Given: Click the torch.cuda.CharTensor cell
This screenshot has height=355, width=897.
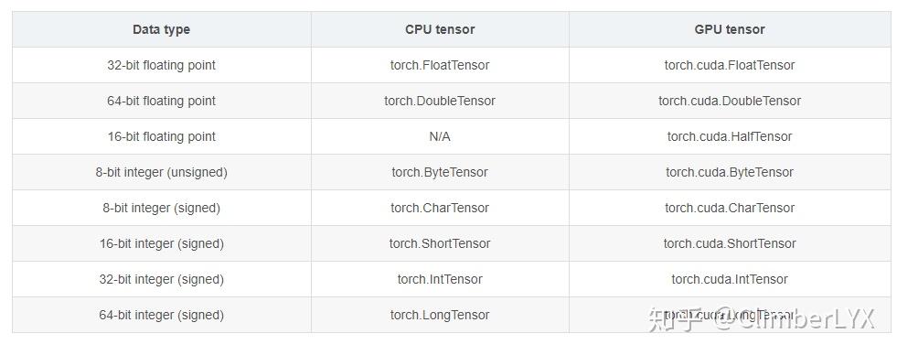Looking at the screenshot, I should pyautogui.click(x=730, y=208).
